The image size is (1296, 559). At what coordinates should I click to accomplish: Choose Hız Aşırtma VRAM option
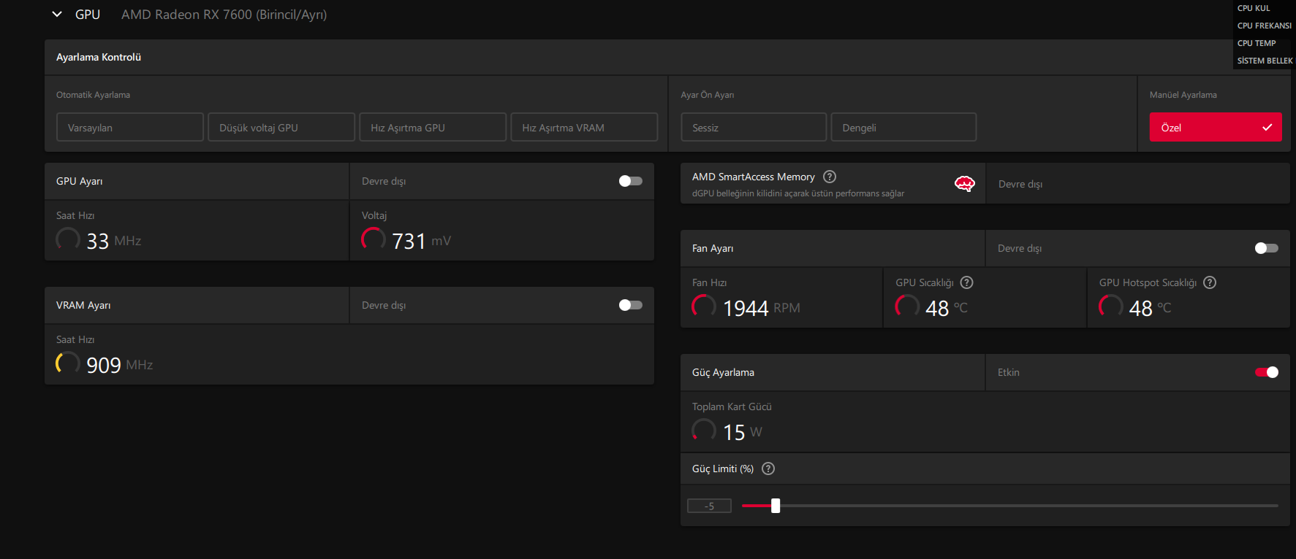pyautogui.click(x=584, y=127)
